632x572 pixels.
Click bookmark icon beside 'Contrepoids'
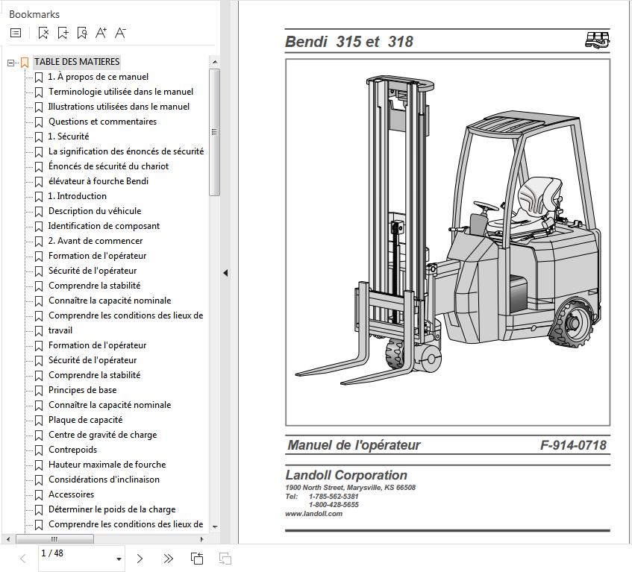[x=39, y=450]
